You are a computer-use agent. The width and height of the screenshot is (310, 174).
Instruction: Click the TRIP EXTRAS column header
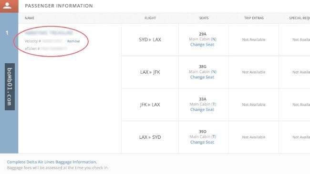[x=254, y=18]
